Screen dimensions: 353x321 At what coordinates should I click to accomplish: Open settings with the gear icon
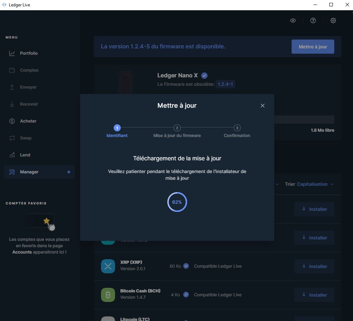(x=333, y=20)
